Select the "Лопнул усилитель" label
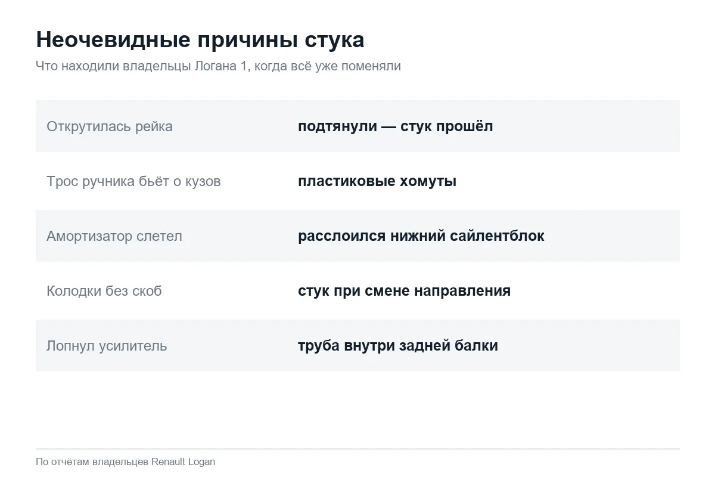The width and height of the screenshot is (715, 477). (107, 346)
